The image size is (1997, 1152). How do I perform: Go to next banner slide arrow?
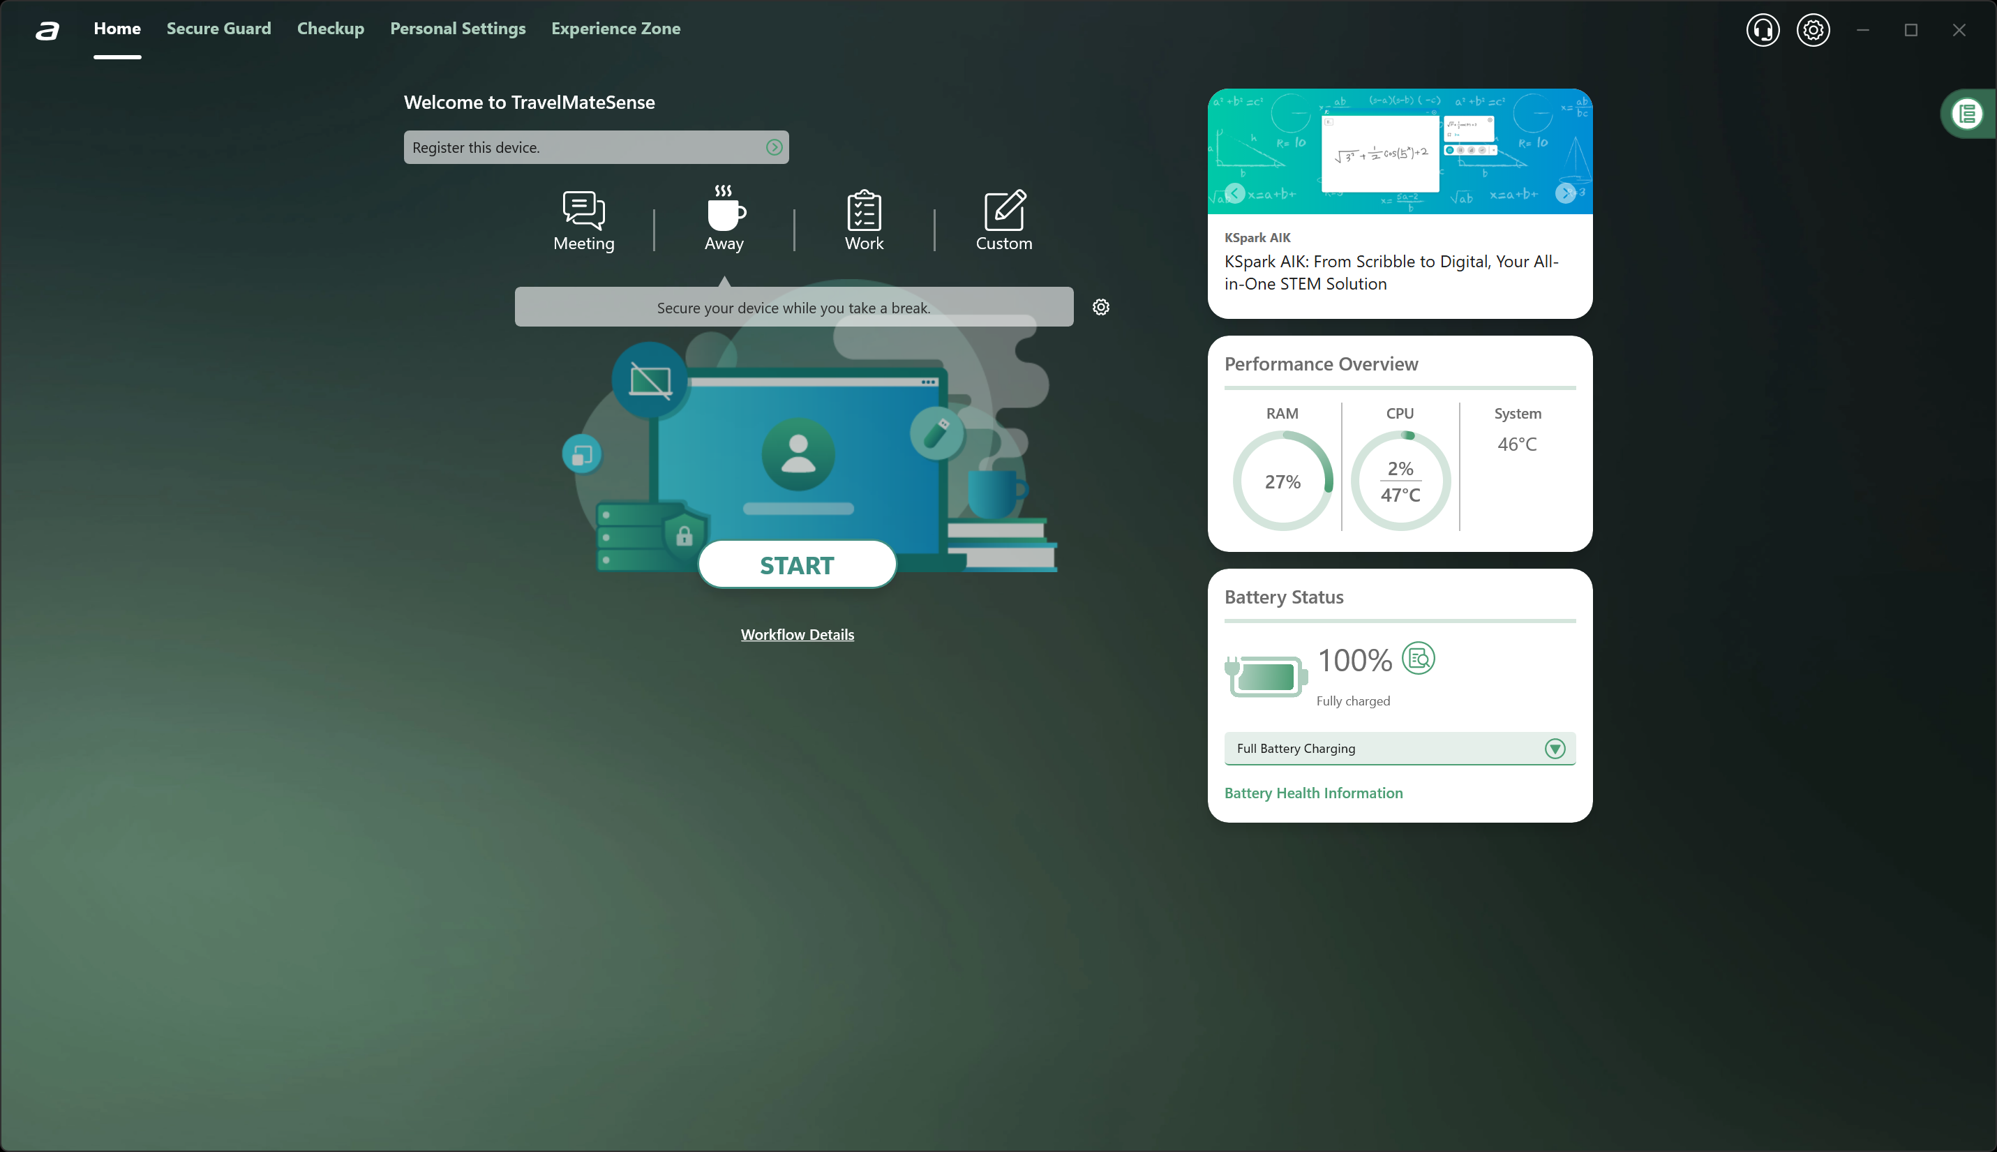(1564, 193)
